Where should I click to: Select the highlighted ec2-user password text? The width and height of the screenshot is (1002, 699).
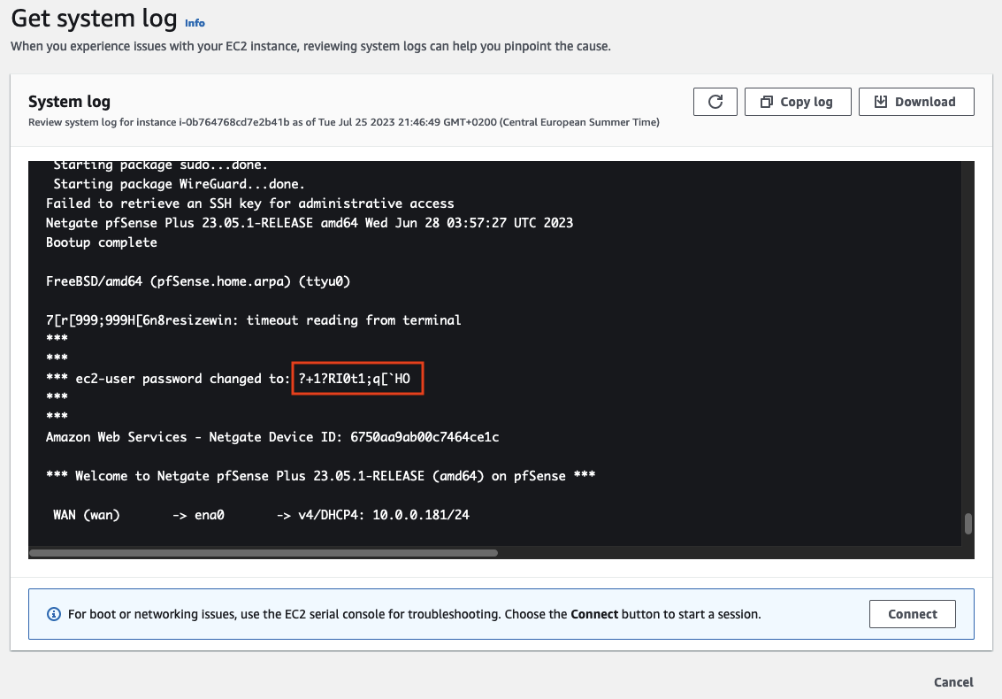click(x=356, y=378)
